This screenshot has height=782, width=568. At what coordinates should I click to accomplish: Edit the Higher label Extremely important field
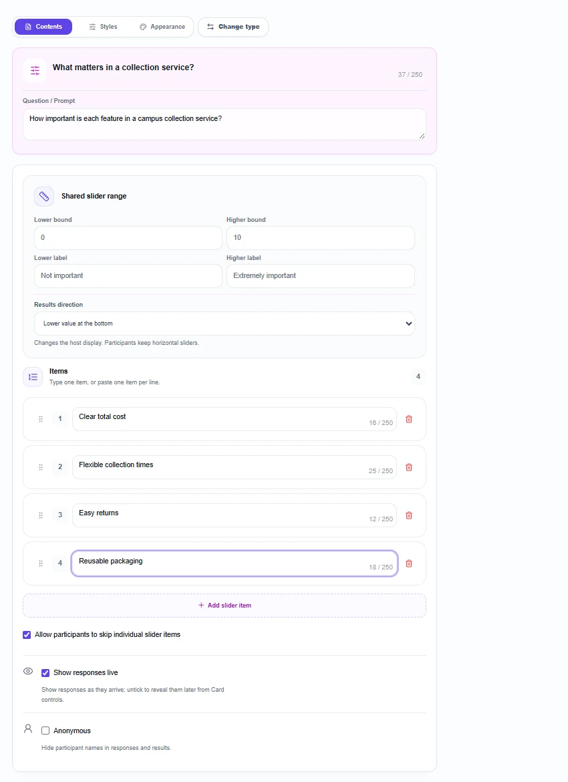pyautogui.click(x=321, y=276)
